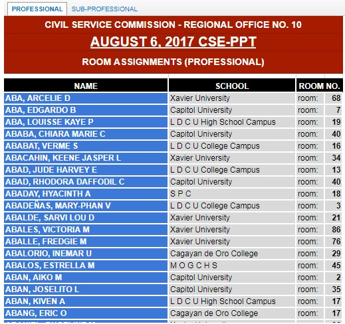
Task: Select name ABAN, AIKO M
Action: click(86, 278)
